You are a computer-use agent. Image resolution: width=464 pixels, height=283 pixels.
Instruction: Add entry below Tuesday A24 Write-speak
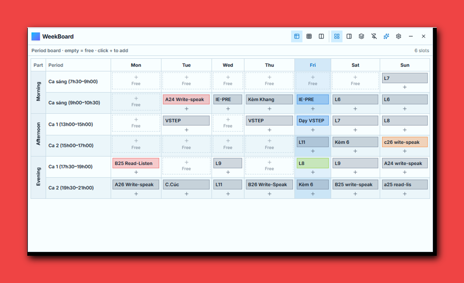coord(186,109)
